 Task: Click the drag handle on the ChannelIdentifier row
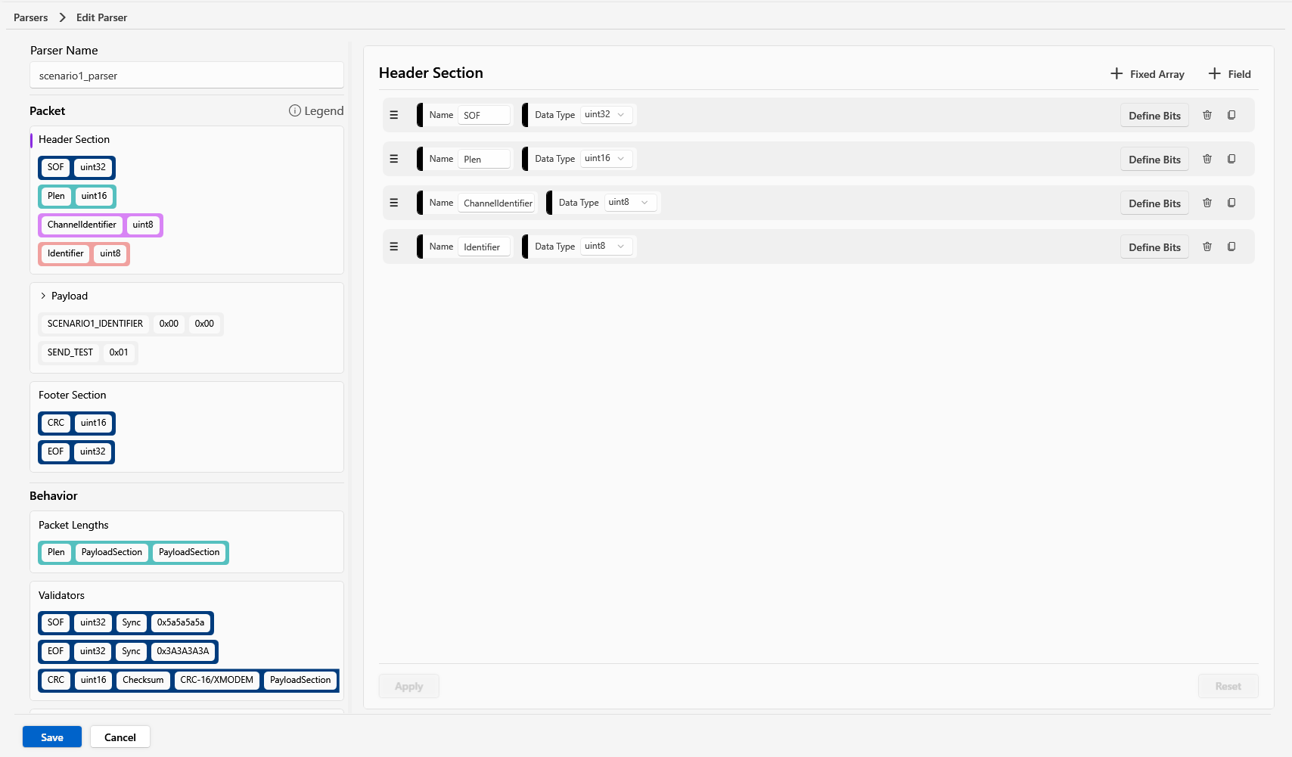pos(394,203)
